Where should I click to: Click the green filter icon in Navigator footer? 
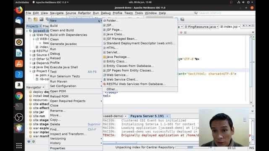coord(34,141)
